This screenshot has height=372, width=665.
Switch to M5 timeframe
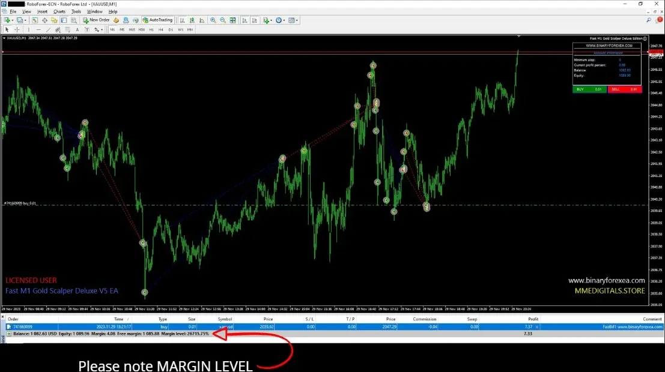point(122,29)
